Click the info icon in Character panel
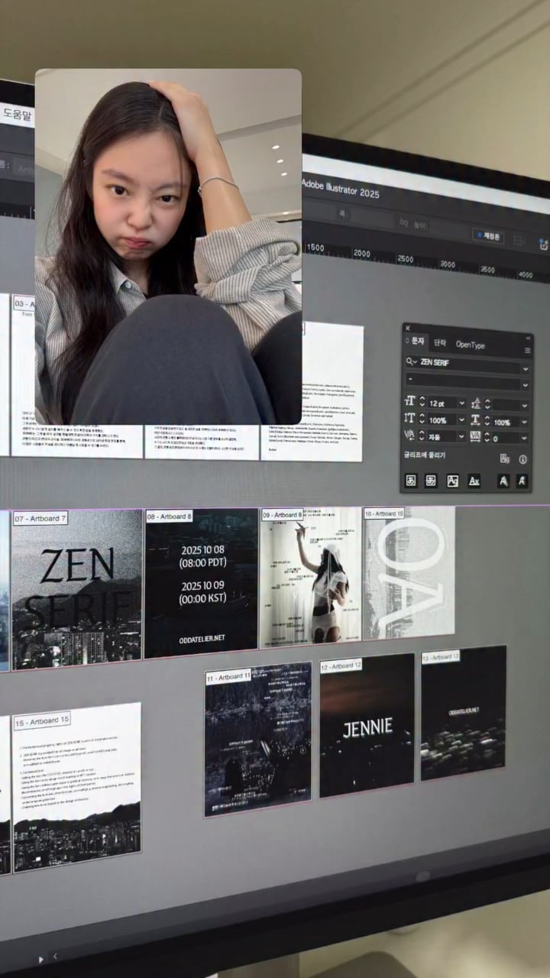 523,459
